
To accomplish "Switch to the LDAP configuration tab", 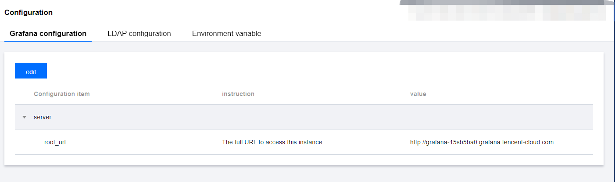I will pos(139,33).
